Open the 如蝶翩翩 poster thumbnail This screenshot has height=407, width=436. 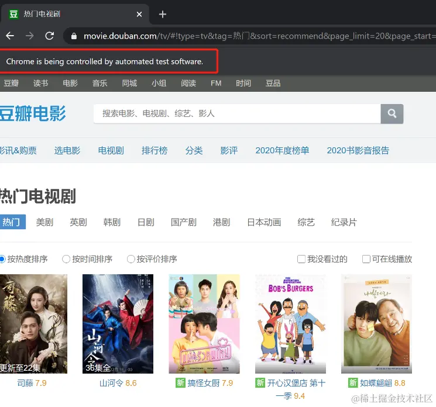(376, 323)
